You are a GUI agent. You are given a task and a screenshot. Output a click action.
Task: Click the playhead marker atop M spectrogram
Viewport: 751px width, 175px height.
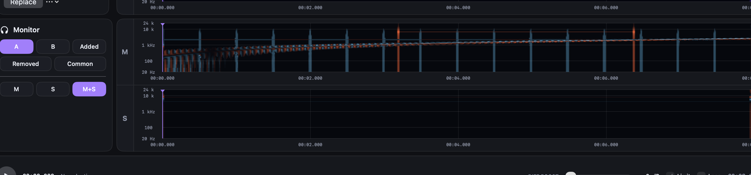click(x=163, y=25)
